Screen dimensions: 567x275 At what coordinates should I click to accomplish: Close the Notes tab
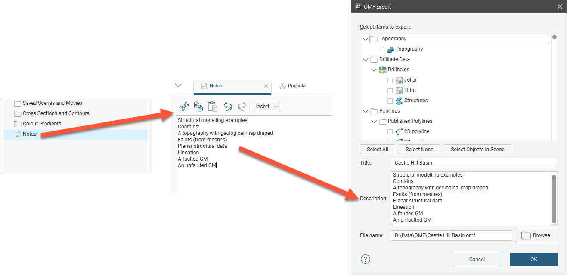[x=266, y=86]
